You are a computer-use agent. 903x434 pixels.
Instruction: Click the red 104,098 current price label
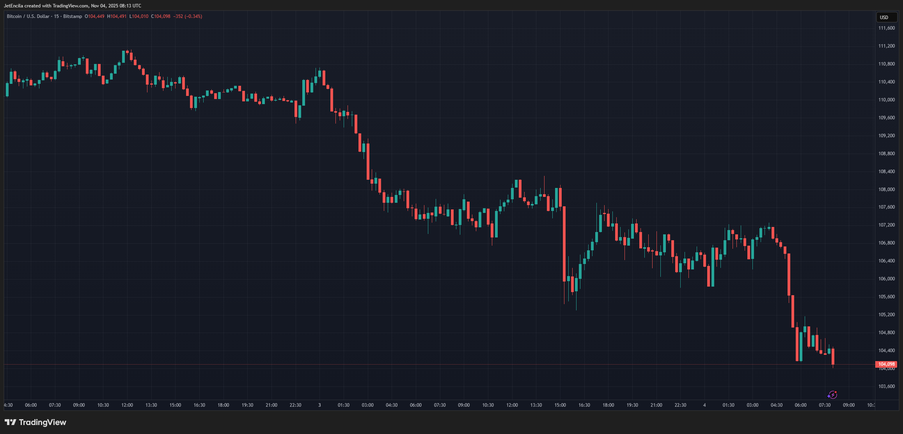tap(886, 364)
